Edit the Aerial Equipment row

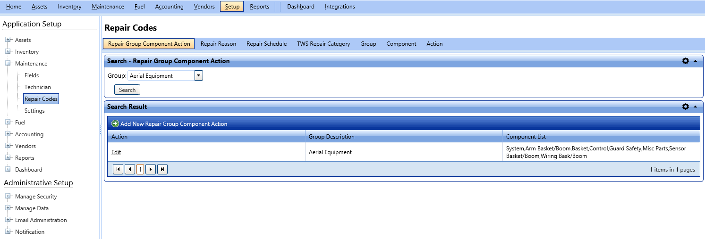(x=116, y=152)
